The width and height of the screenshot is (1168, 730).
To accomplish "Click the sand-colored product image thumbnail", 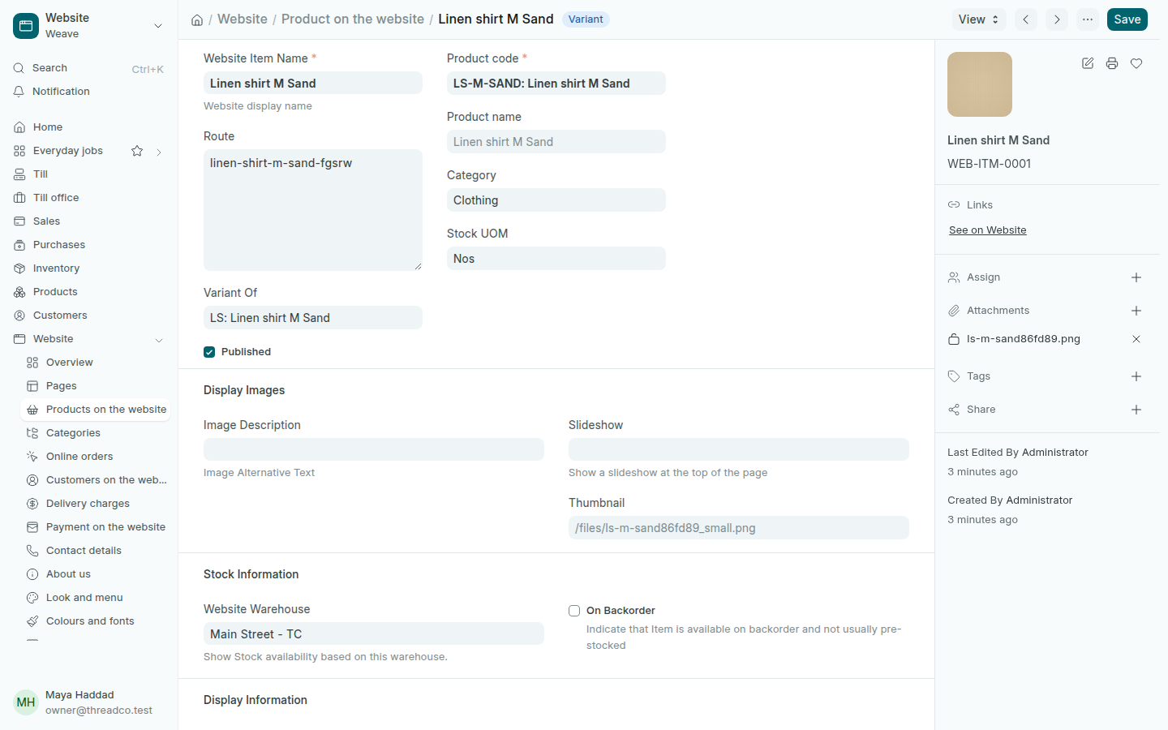I will click(980, 84).
